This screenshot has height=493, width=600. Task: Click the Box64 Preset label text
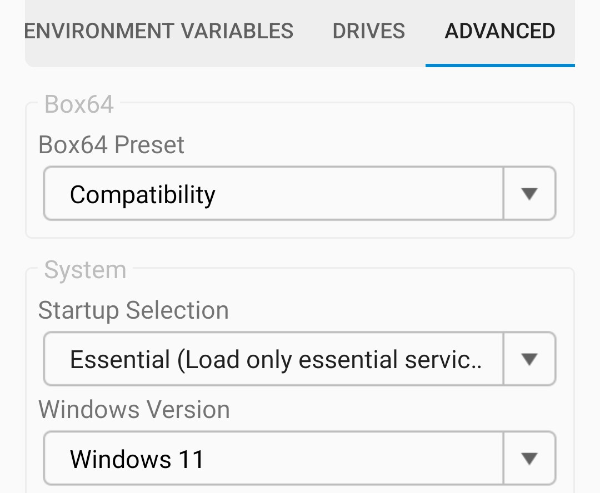pyautogui.click(x=111, y=144)
